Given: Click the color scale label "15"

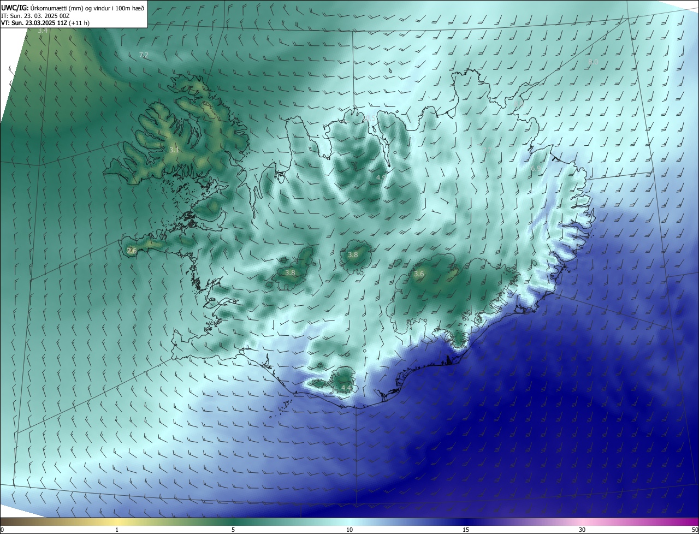Looking at the screenshot, I should [x=466, y=530].
